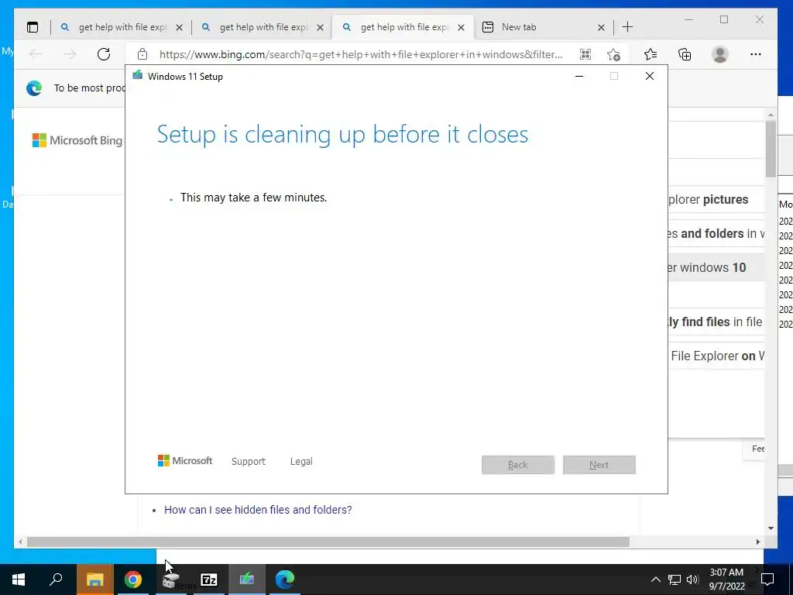
Task: Click the Edge horizontal scrollbar thumb
Action: point(328,542)
